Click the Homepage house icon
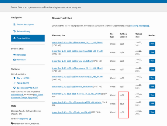Image resolution: width=167 pixels, height=126 pixels. coord(14,55)
